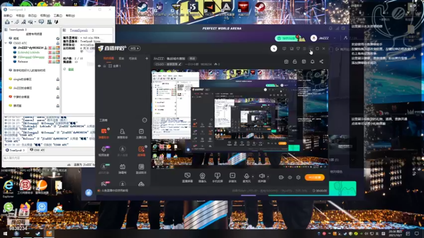Click the TeamSpeak chat input field
Screen dimensions: 424x238
[x=49, y=158]
